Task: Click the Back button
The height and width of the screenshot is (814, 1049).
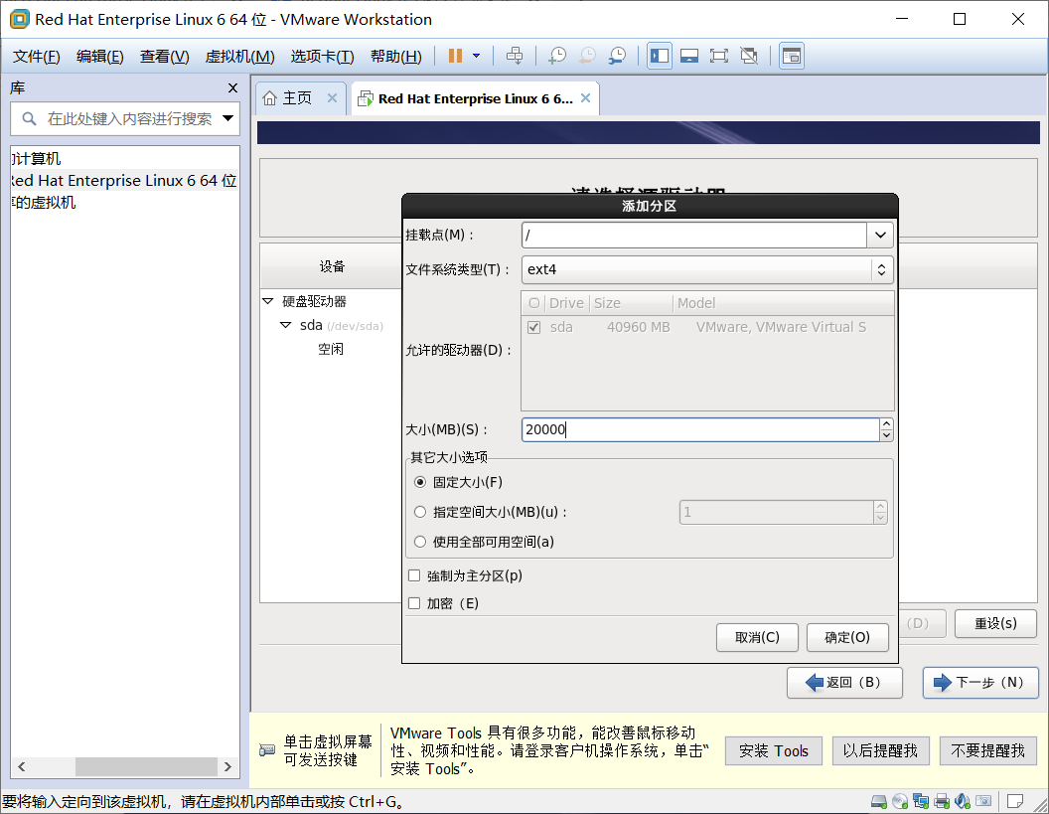Action: coord(844,683)
